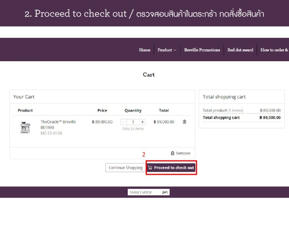The height and width of the screenshot is (231, 289).
Task: Open the espresso machine product thumbnail
Action: pos(25,127)
